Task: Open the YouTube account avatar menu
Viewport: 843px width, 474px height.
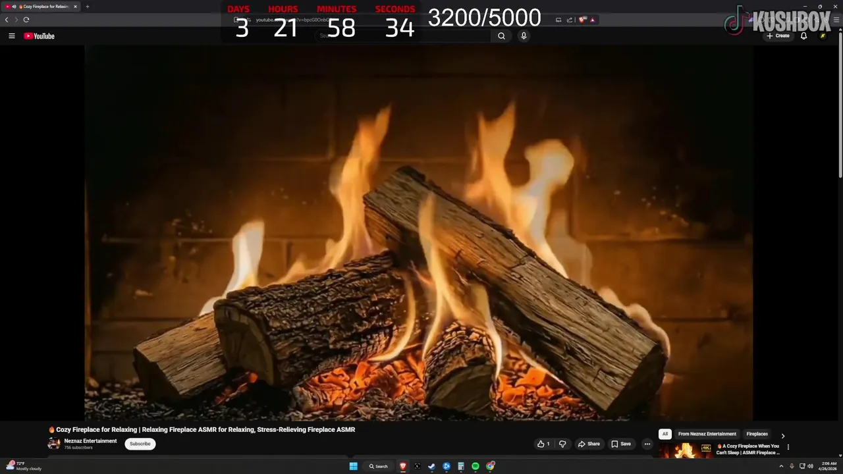Action: 823,36
